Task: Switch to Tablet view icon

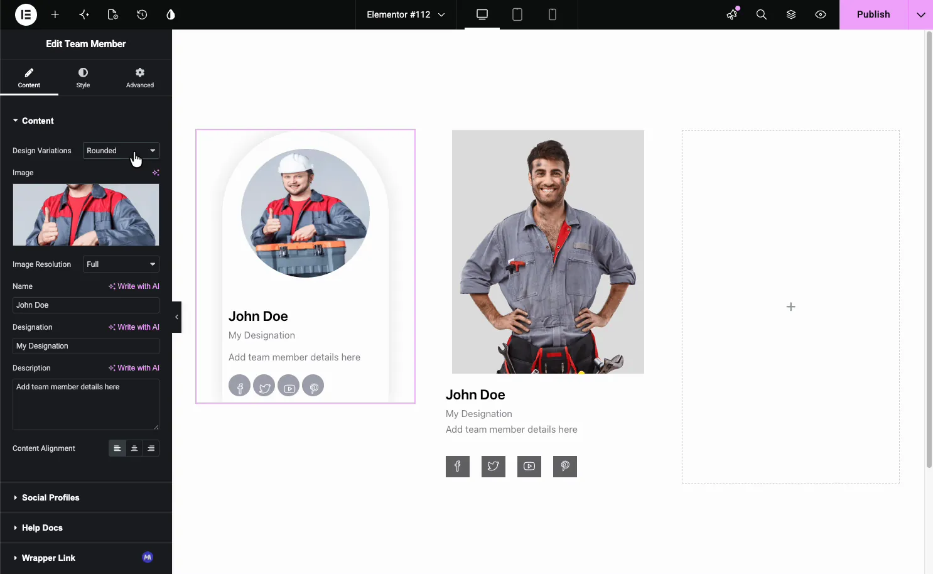Action: [x=517, y=14]
